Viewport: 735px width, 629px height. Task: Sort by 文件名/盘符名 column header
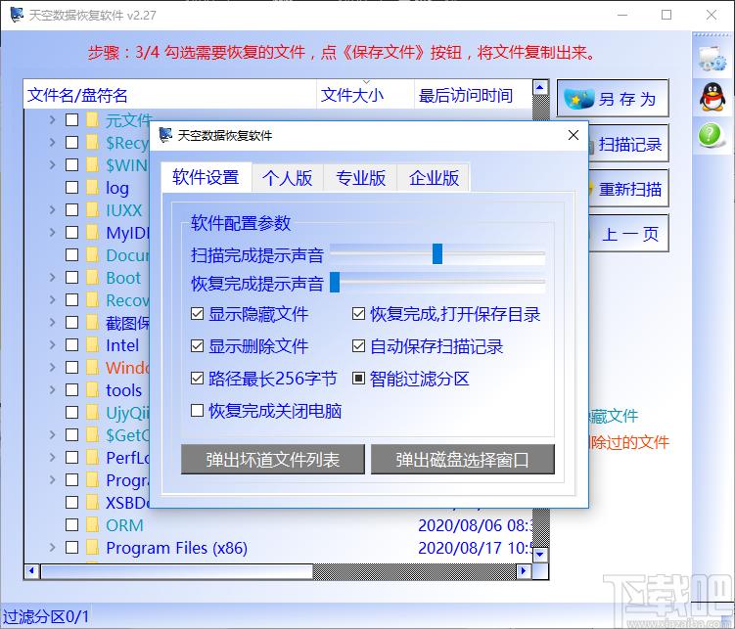[170, 95]
